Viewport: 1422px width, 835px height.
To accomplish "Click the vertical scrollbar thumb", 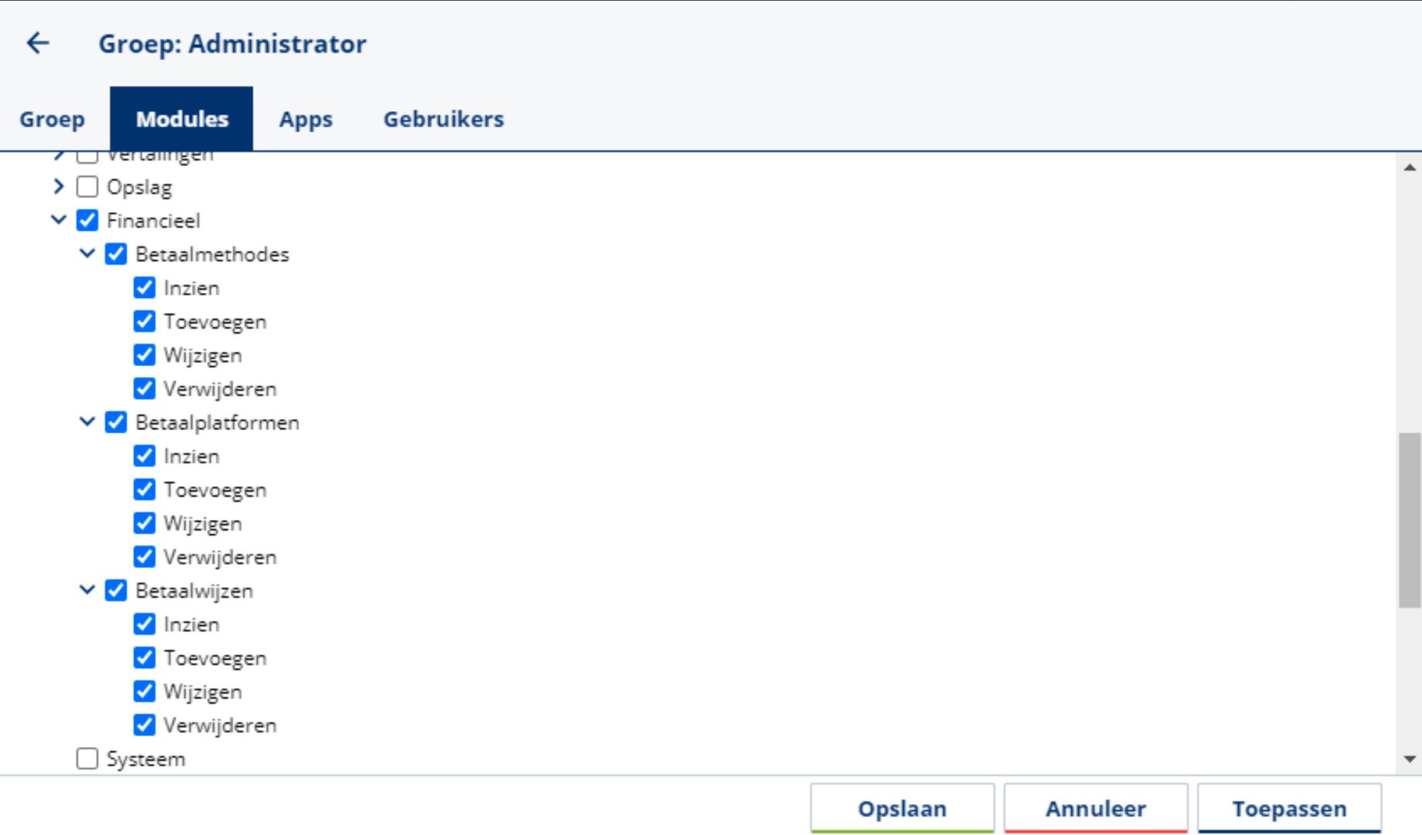I will [1409, 520].
